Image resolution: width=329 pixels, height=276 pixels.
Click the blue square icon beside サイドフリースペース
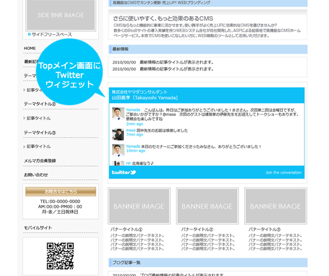pyautogui.click(x=29, y=34)
